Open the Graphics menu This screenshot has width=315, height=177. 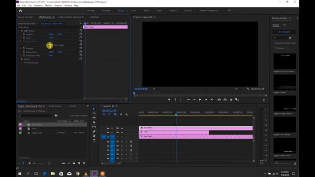[x=58, y=5]
